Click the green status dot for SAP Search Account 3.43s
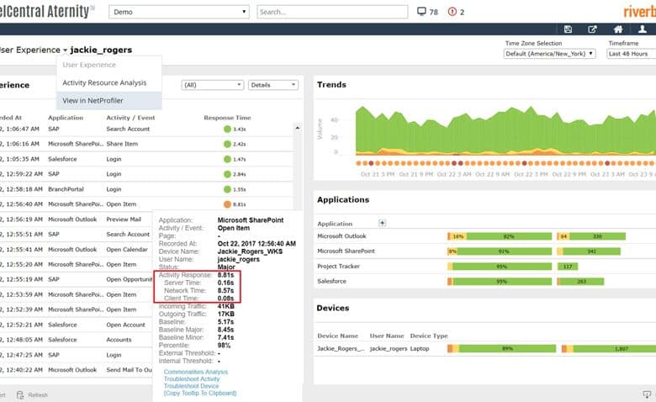Viewport: 656px width, 402px height. [x=227, y=129]
